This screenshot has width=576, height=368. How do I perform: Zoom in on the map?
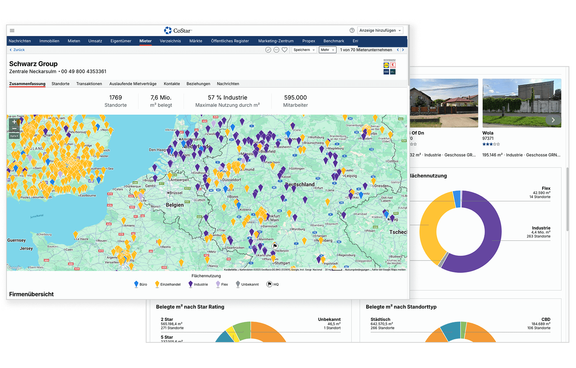click(14, 122)
